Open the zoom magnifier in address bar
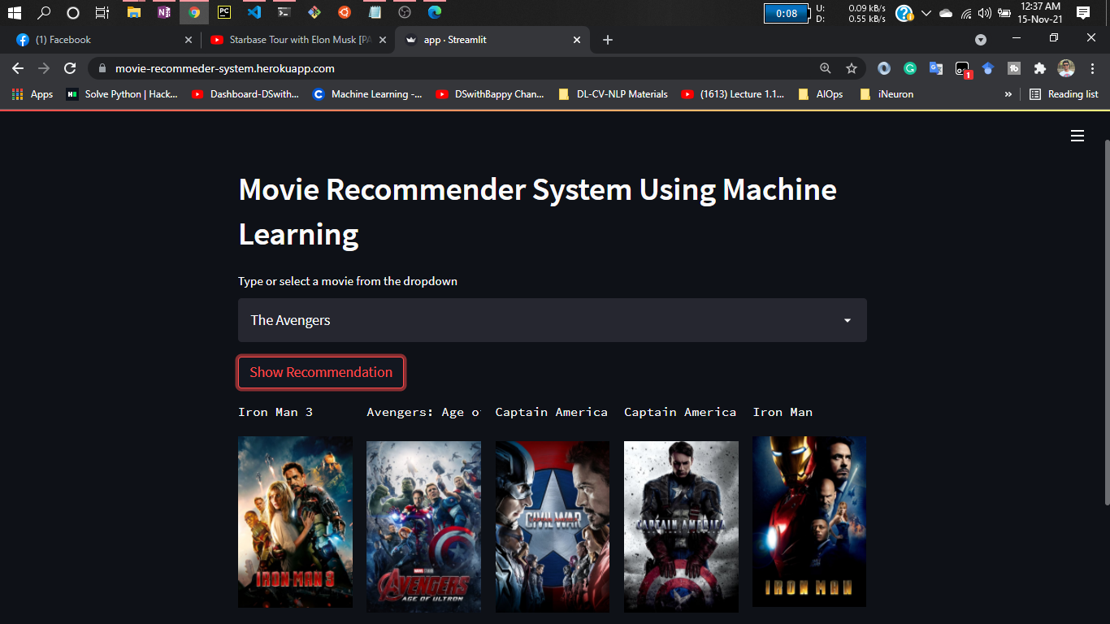Screen dimensions: 1110x624 pos(826,69)
